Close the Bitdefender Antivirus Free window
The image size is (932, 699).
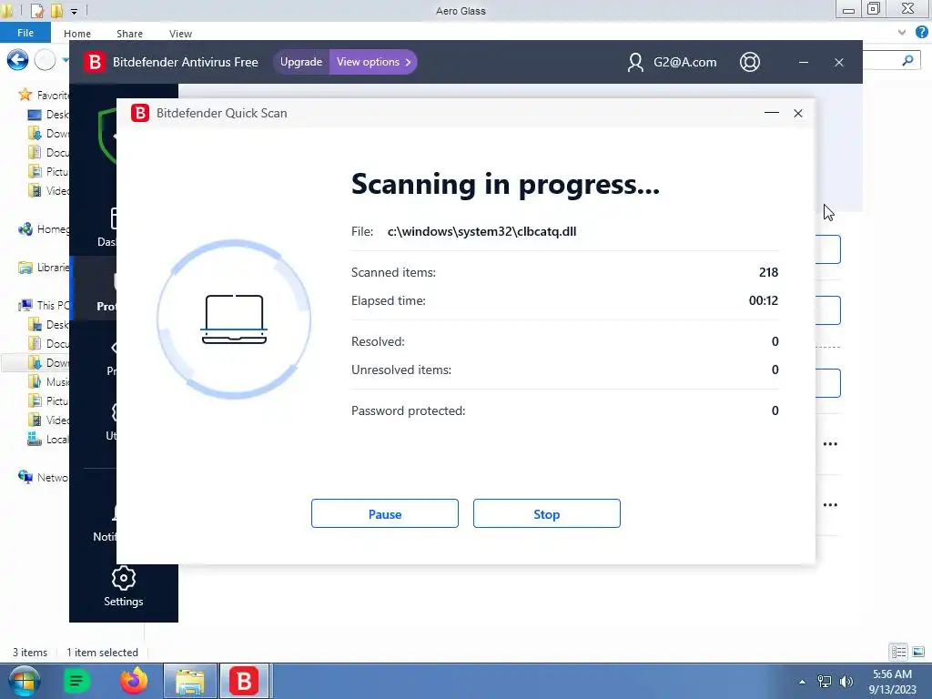[x=838, y=62]
